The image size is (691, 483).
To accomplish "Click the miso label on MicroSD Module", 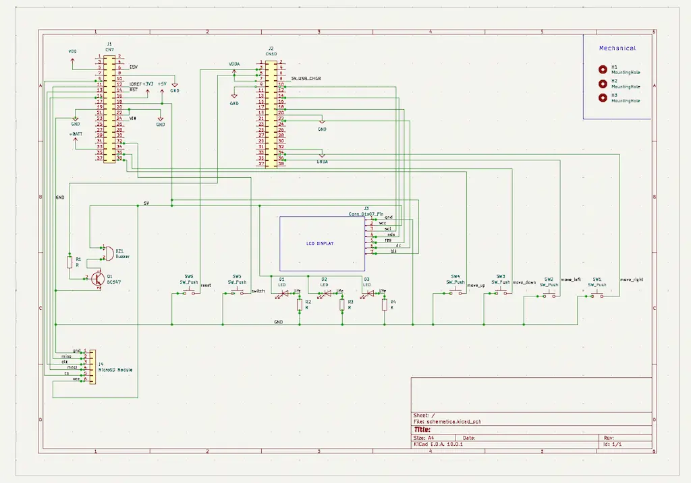I will coord(66,356).
